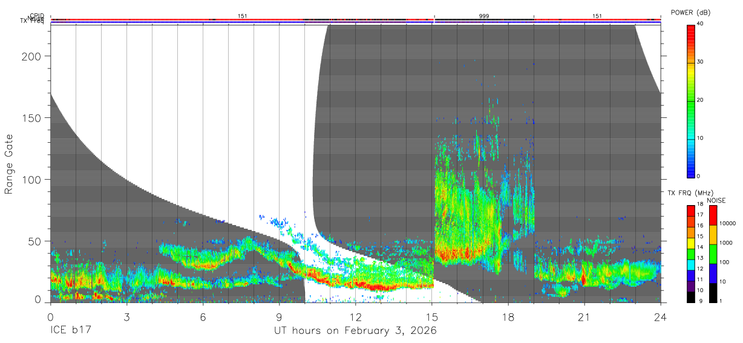743x343 pixels.
Task: Click the ICE b17 radar label
Action: [x=72, y=331]
